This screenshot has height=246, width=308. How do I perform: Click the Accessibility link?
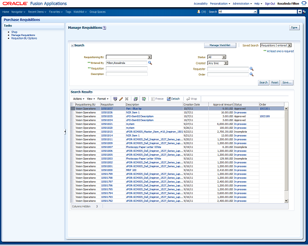point(201,3)
